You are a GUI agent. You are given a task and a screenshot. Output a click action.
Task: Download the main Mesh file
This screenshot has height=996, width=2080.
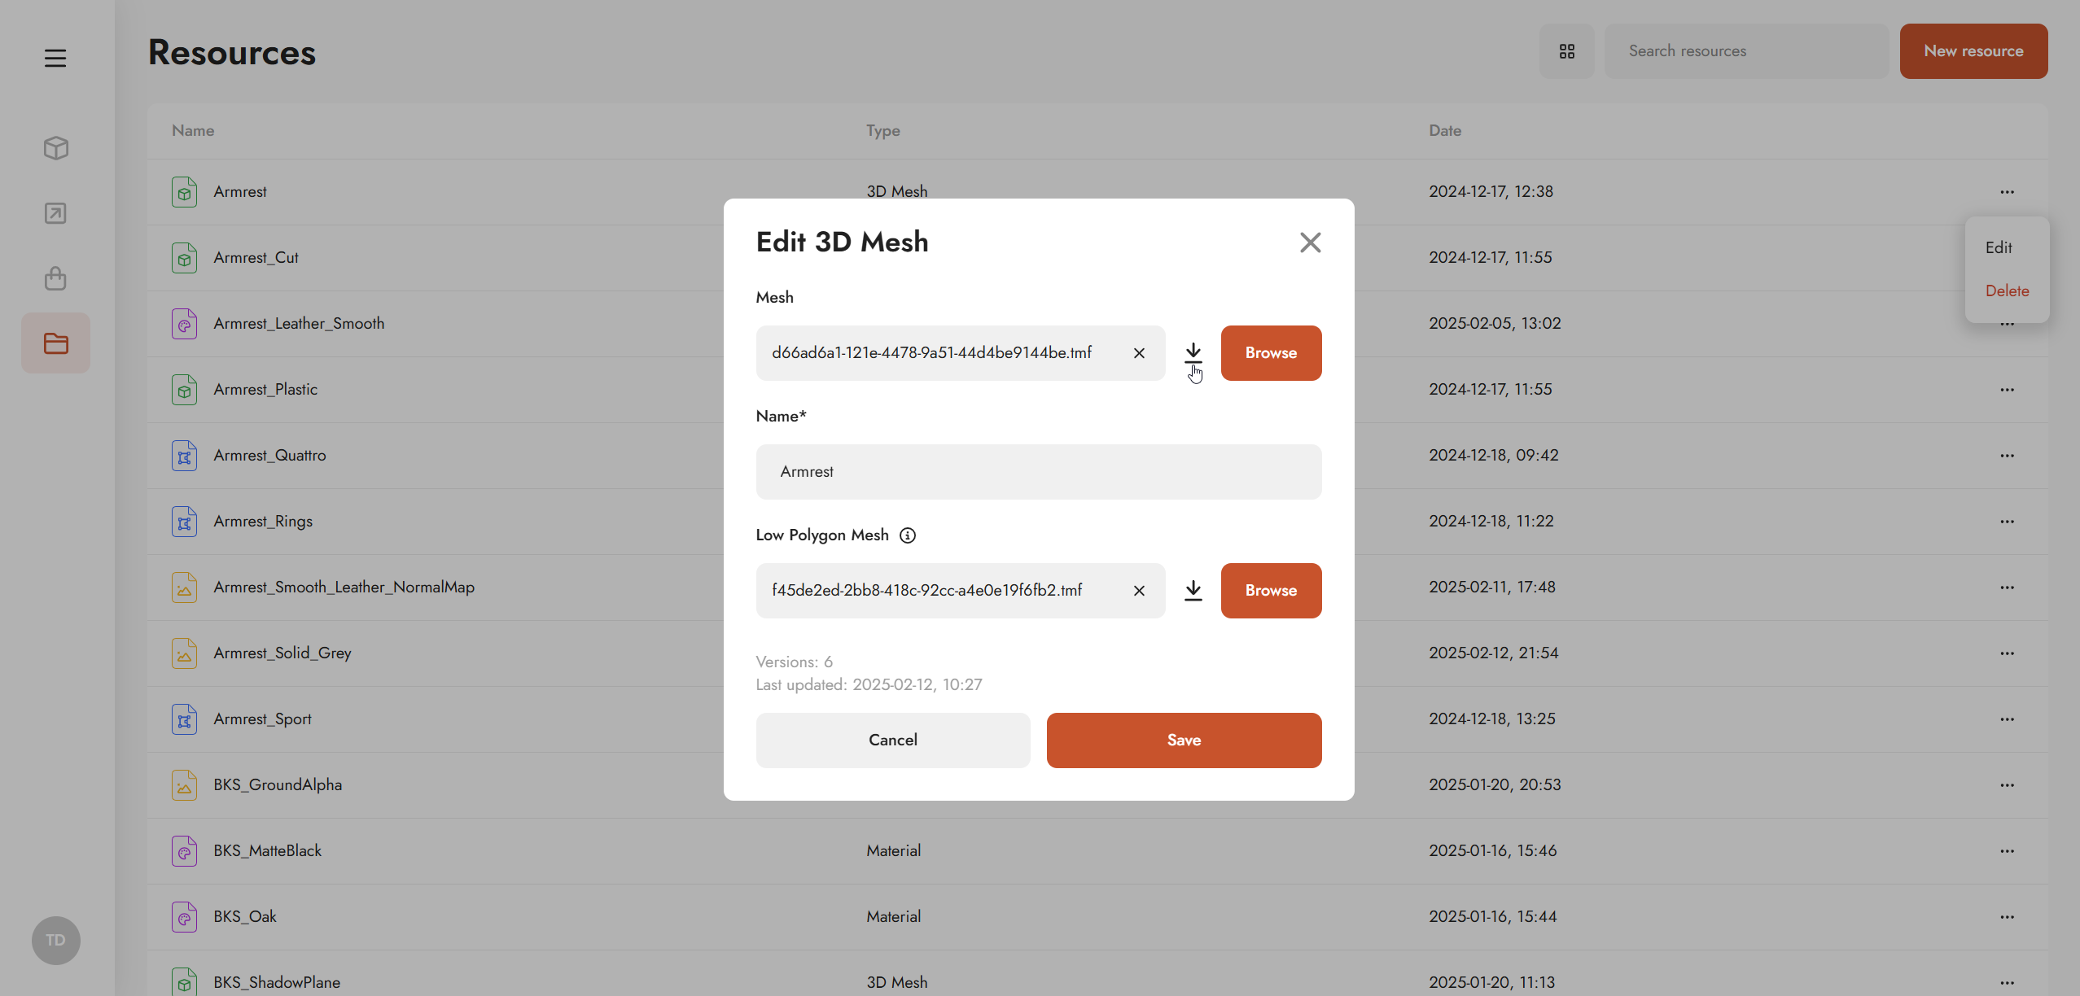(x=1193, y=352)
